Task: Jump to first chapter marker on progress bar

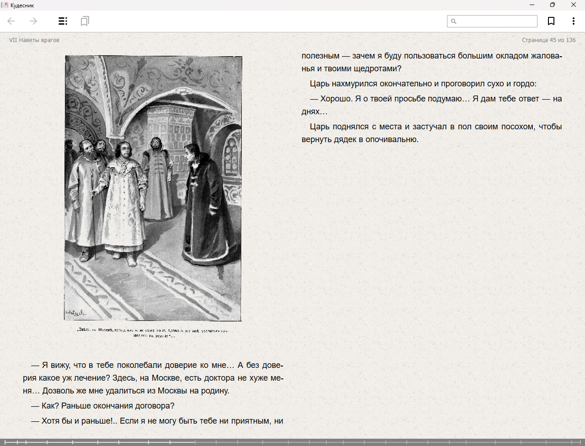Action: coord(5,442)
